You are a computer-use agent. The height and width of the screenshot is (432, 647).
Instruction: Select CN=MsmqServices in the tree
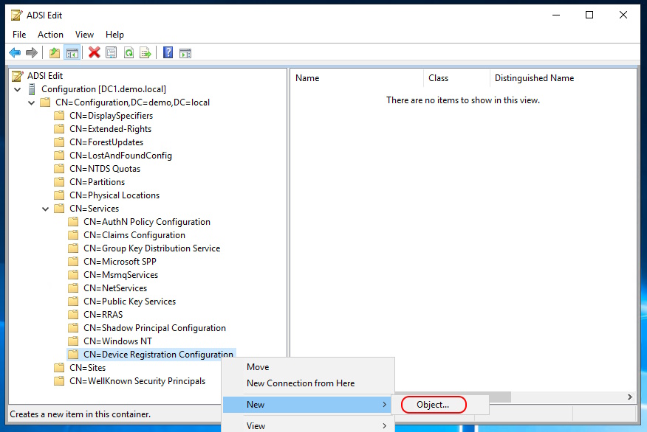pyautogui.click(x=120, y=275)
